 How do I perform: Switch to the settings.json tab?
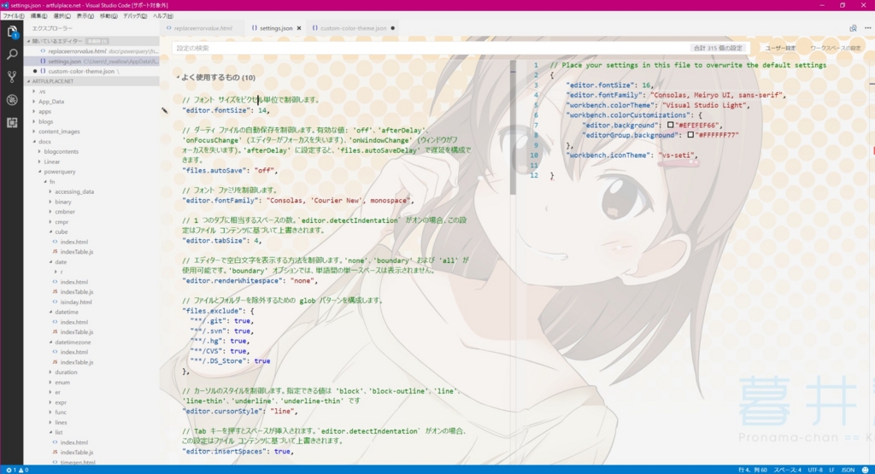click(x=276, y=28)
